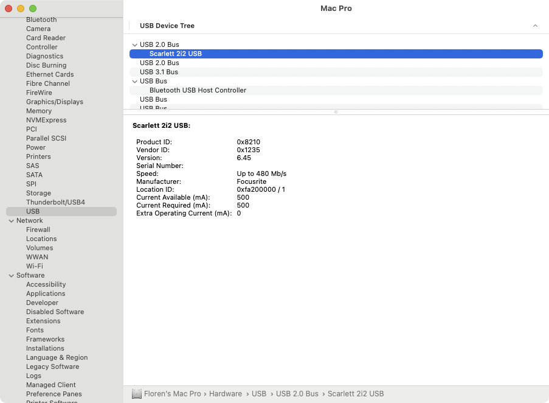Viewport: 549px width, 403px height.
Task: Select the USB sidebar item
Action: coord(61,211)
